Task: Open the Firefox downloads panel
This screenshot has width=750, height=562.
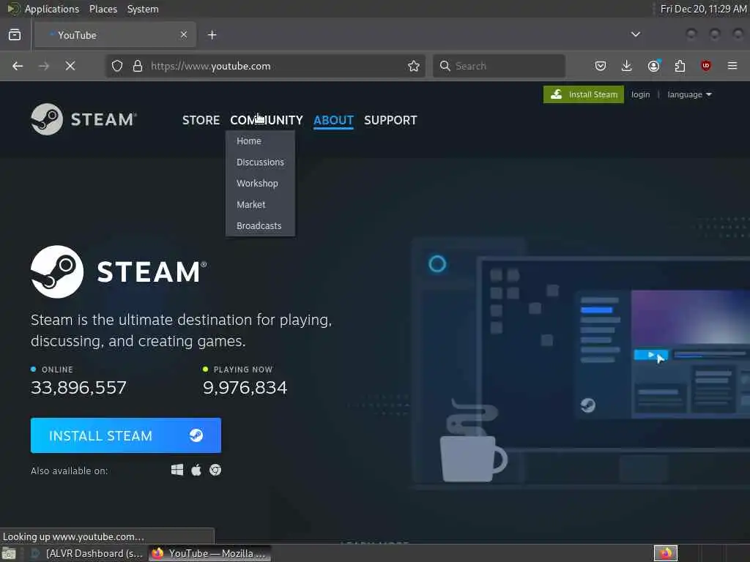Action: pos(627,66)
